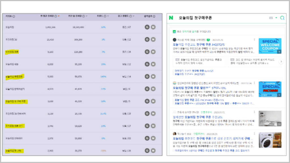Screen dimensions: 290x163
Task: Open the result titled 오늘의집 추천코드 첫구매 쿠폰 JHQSTQFS
Action: tap(199, 44)
